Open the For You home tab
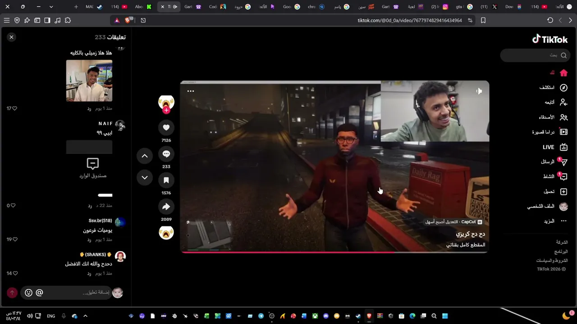This screenshot has width=577, height=324. (558, 73)
